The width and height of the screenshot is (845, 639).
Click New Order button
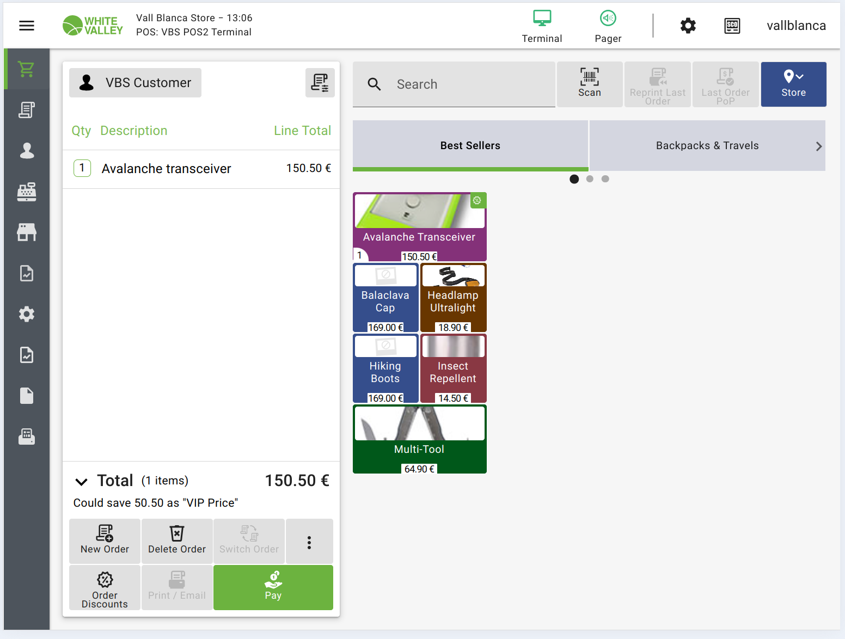(105, 542)
